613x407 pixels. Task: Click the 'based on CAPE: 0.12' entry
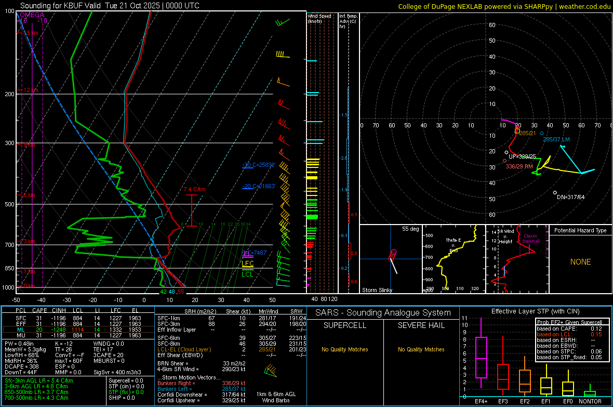tap(569, 329)
